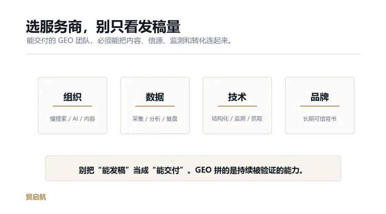Click the 组织 card

[x=72, y=105]
